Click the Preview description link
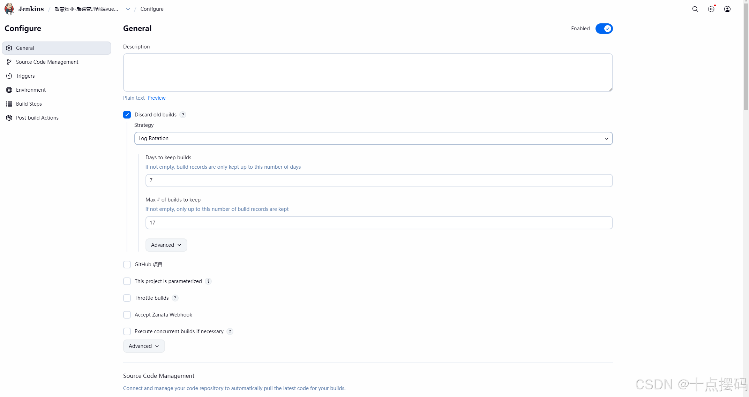 coord(156,98)
